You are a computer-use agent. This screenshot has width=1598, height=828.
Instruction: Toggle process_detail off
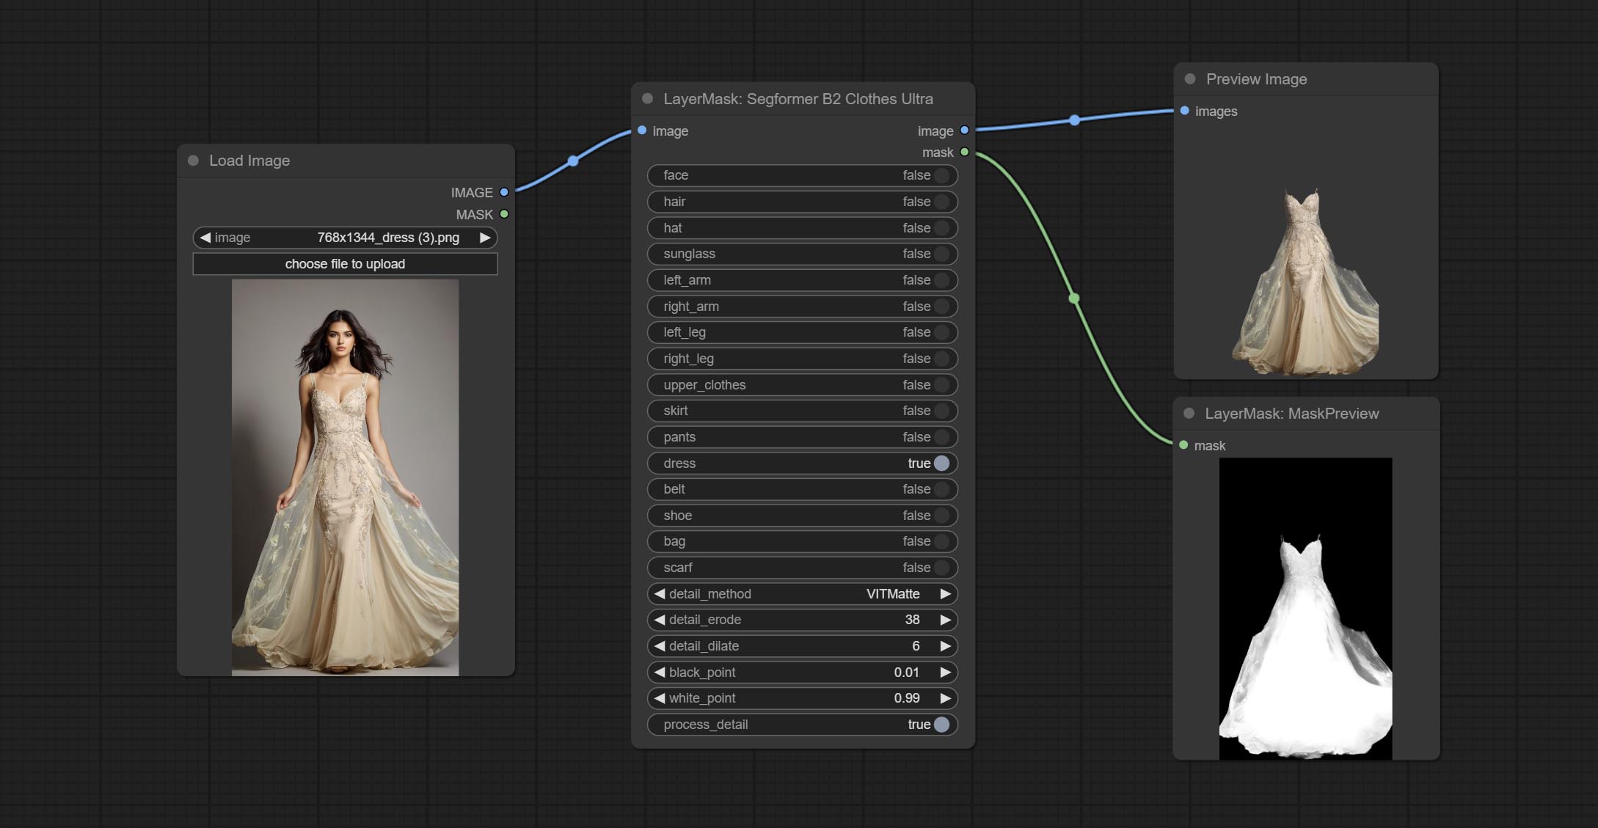click(940, 725)
